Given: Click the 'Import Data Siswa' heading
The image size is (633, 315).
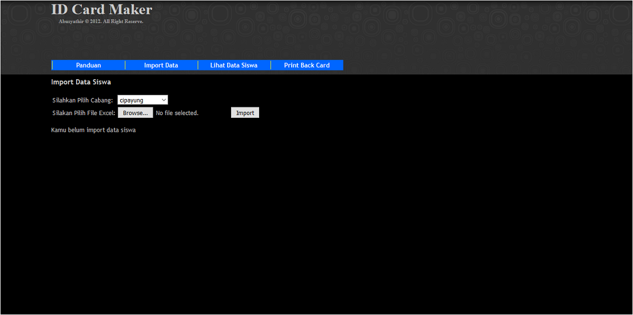Looking at the screenshot, I should click(x=81, y=82).
